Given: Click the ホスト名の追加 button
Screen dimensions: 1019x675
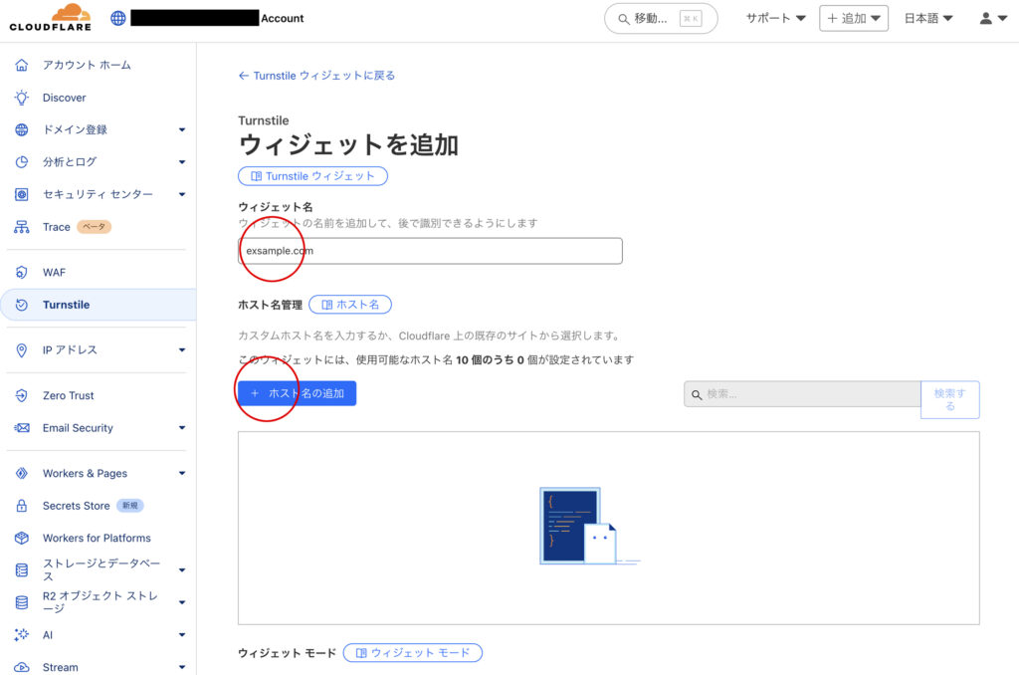Looking at the screenshot, I should (297, 393).
